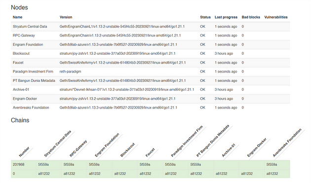This screenshot has width=311, height=183.
Task: Select the Faucet node name in Nodes table
Action: pyautogui.click(x=18, y=63)
